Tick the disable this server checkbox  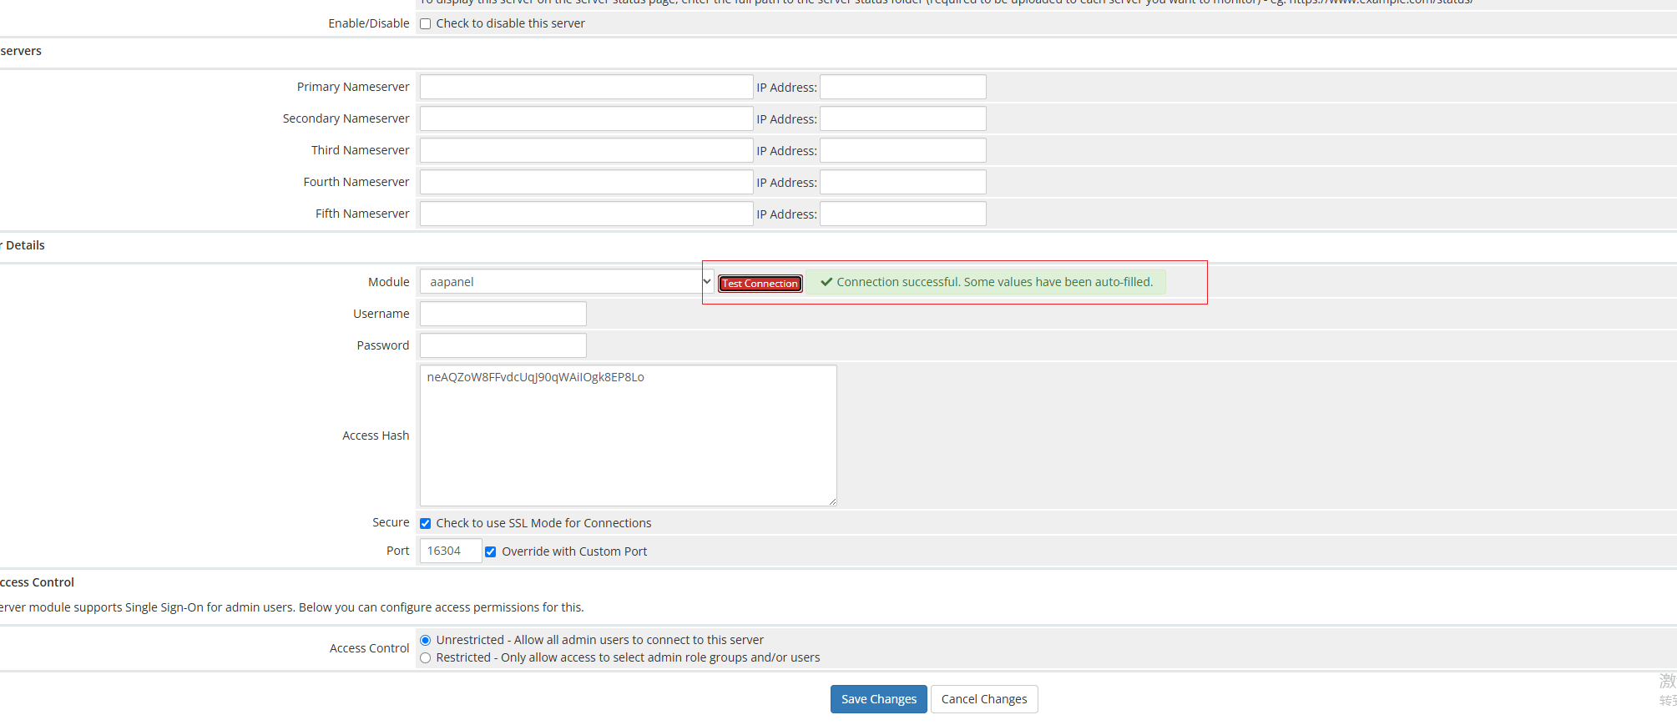[x=426, y=23]
